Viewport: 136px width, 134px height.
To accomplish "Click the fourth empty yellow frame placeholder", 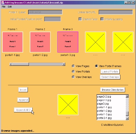I will [96, 42].
